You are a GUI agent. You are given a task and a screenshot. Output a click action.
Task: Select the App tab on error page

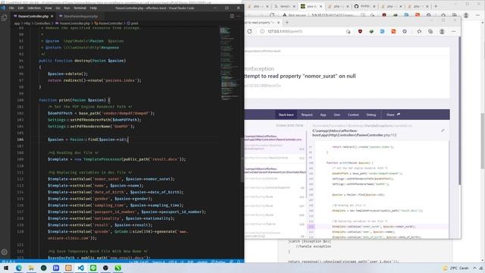(x=324, y=115)
